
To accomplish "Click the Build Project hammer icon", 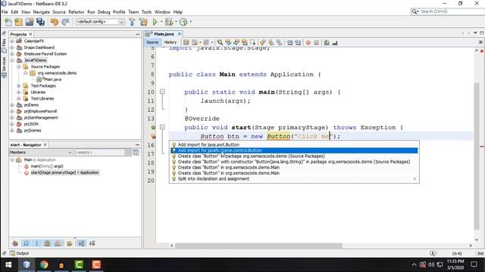I will (x=132, y=22).
